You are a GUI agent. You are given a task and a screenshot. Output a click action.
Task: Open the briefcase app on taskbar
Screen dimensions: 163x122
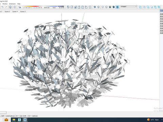pos(6,120)
